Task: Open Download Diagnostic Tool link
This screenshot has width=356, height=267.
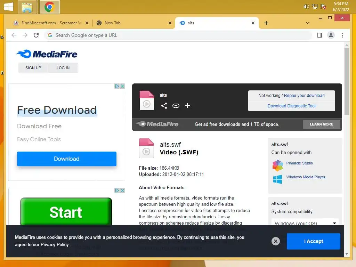Action: point(292,106)
